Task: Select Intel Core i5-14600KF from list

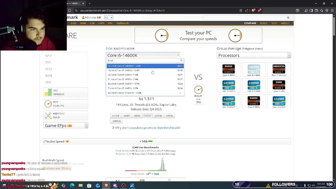Action: coord(145,66)
